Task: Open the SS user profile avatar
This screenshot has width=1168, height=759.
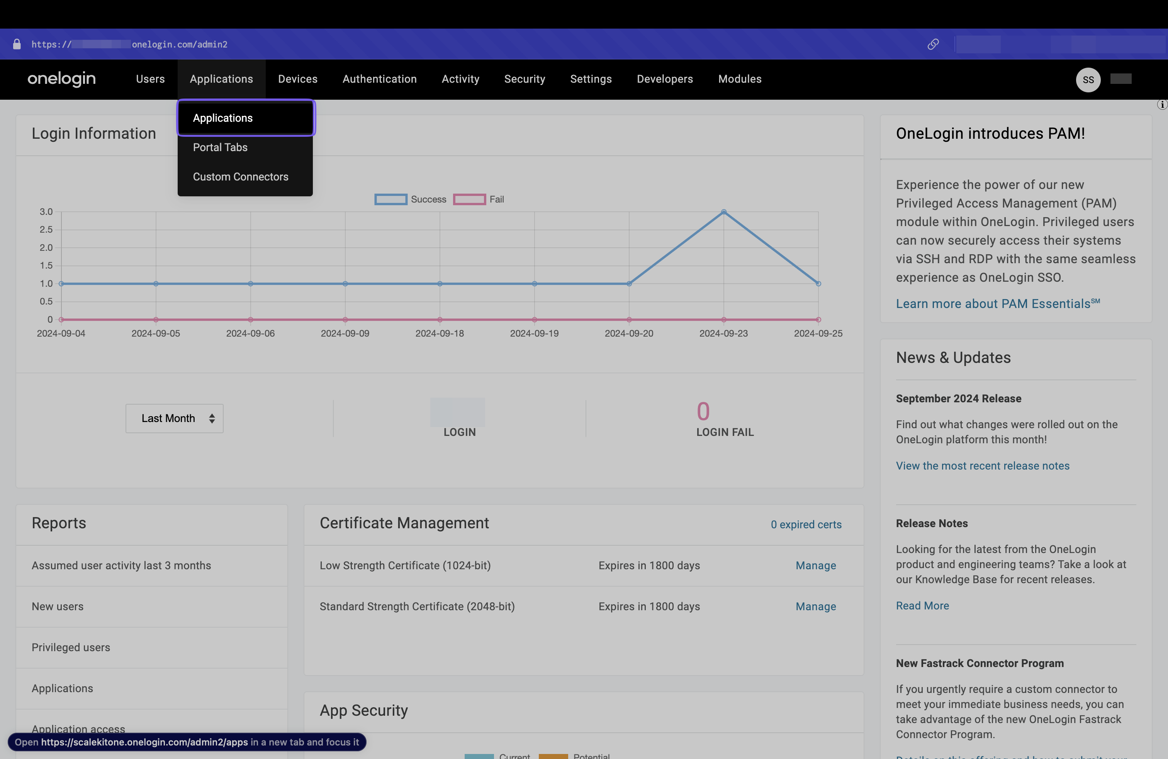Action: coord(1088,80)
